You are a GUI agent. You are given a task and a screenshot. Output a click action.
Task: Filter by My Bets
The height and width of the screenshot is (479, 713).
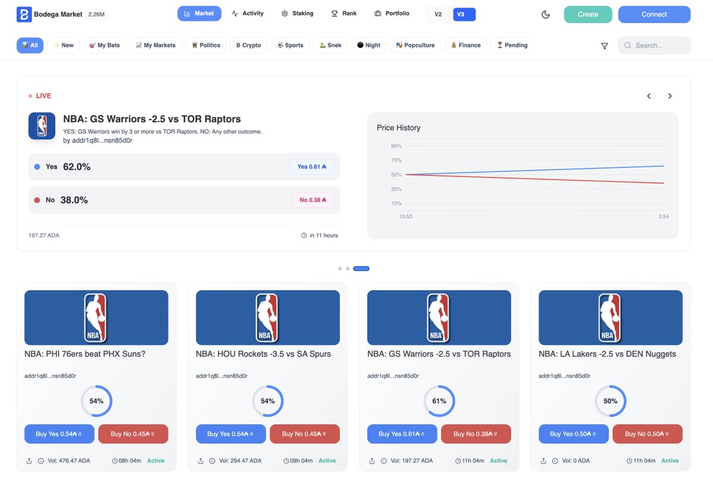(105, 45)
